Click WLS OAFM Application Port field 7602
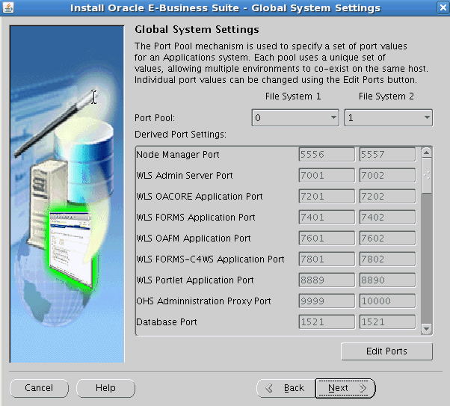This screenshot has height=406, width=450. click(387, 239)
